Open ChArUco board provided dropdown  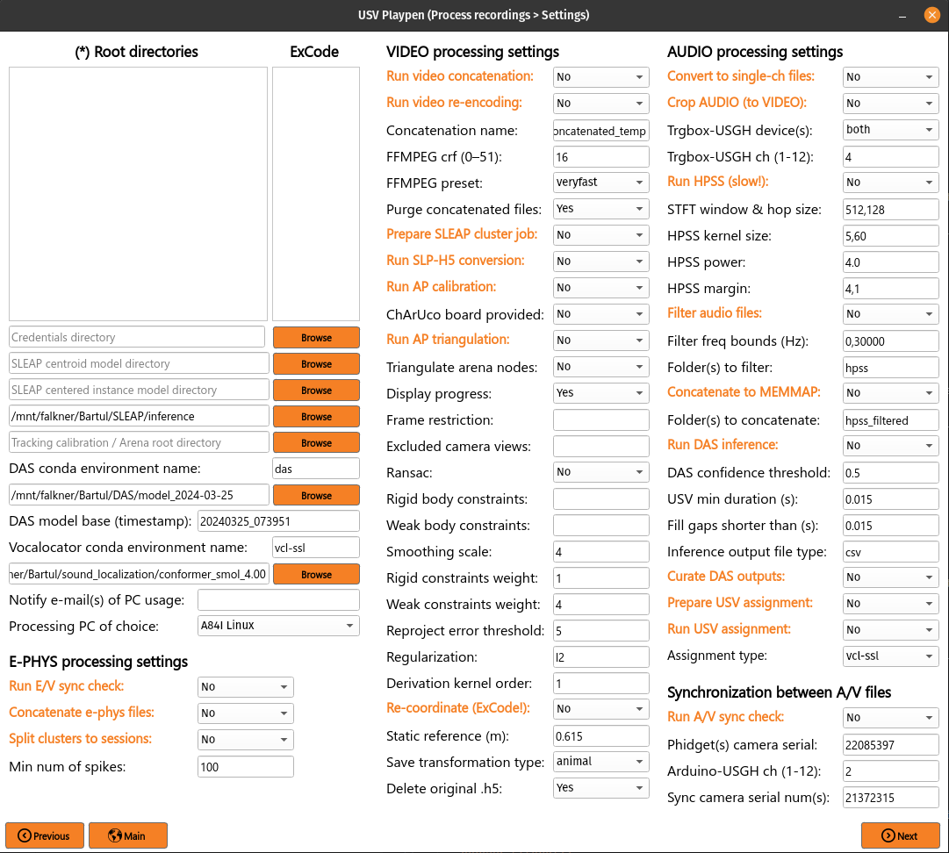tap(600, 314)
